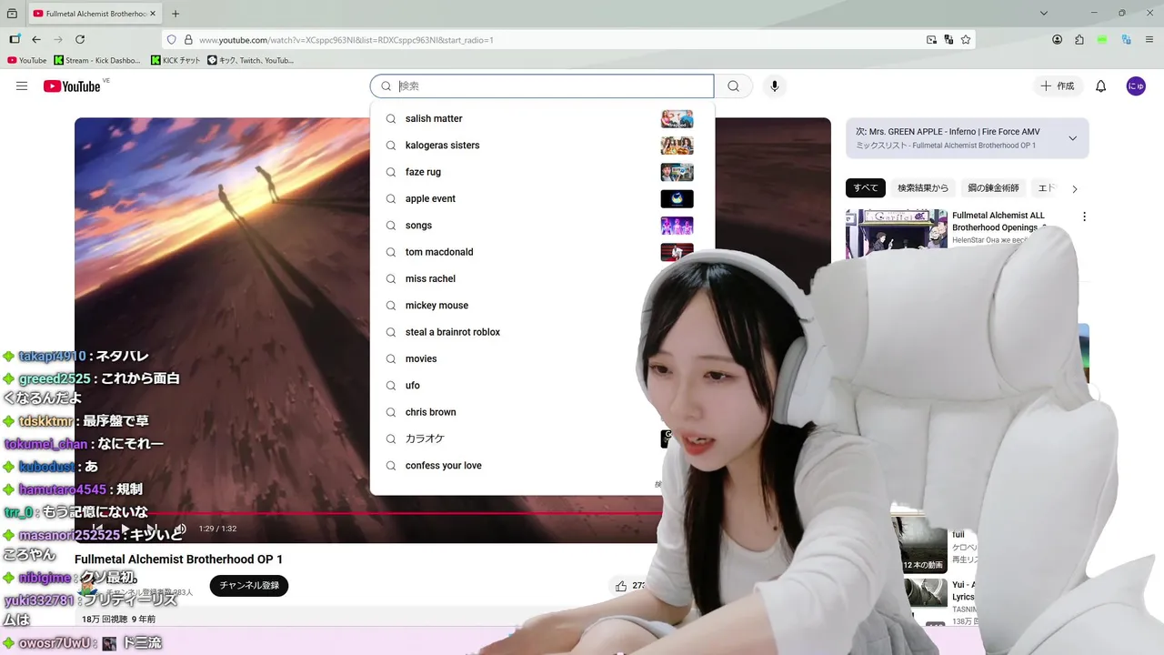
Task: Click the address bar URL
Action: click(346, 40)
